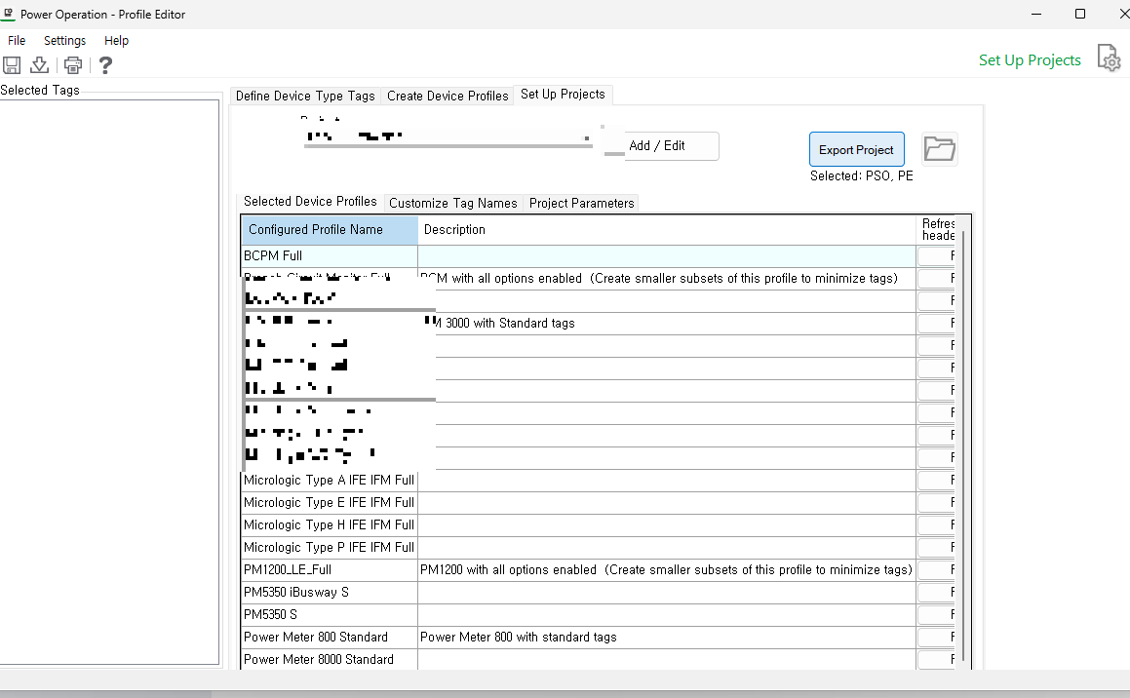Maximize the Profile Editor window
This screenshot has height=698, width=1130.
click(1079, 14)
